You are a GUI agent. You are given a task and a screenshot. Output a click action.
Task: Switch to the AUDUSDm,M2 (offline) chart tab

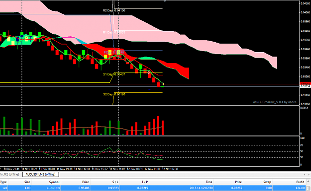click(40, 175)
